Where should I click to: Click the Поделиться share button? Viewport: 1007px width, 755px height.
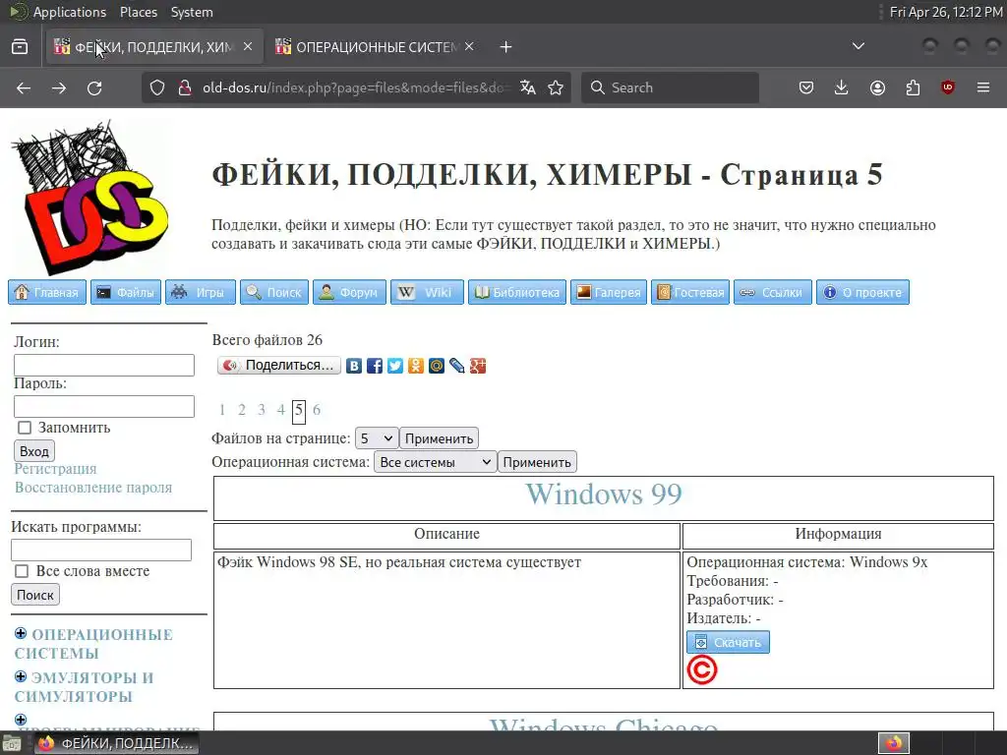[x=279, y=366]
